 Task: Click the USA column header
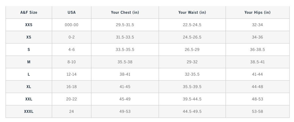click(71, 13)
